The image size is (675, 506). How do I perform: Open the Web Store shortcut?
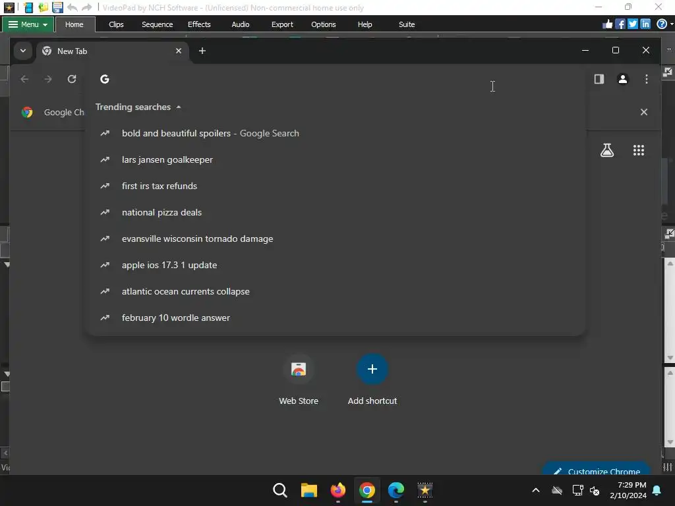(299, 379)
